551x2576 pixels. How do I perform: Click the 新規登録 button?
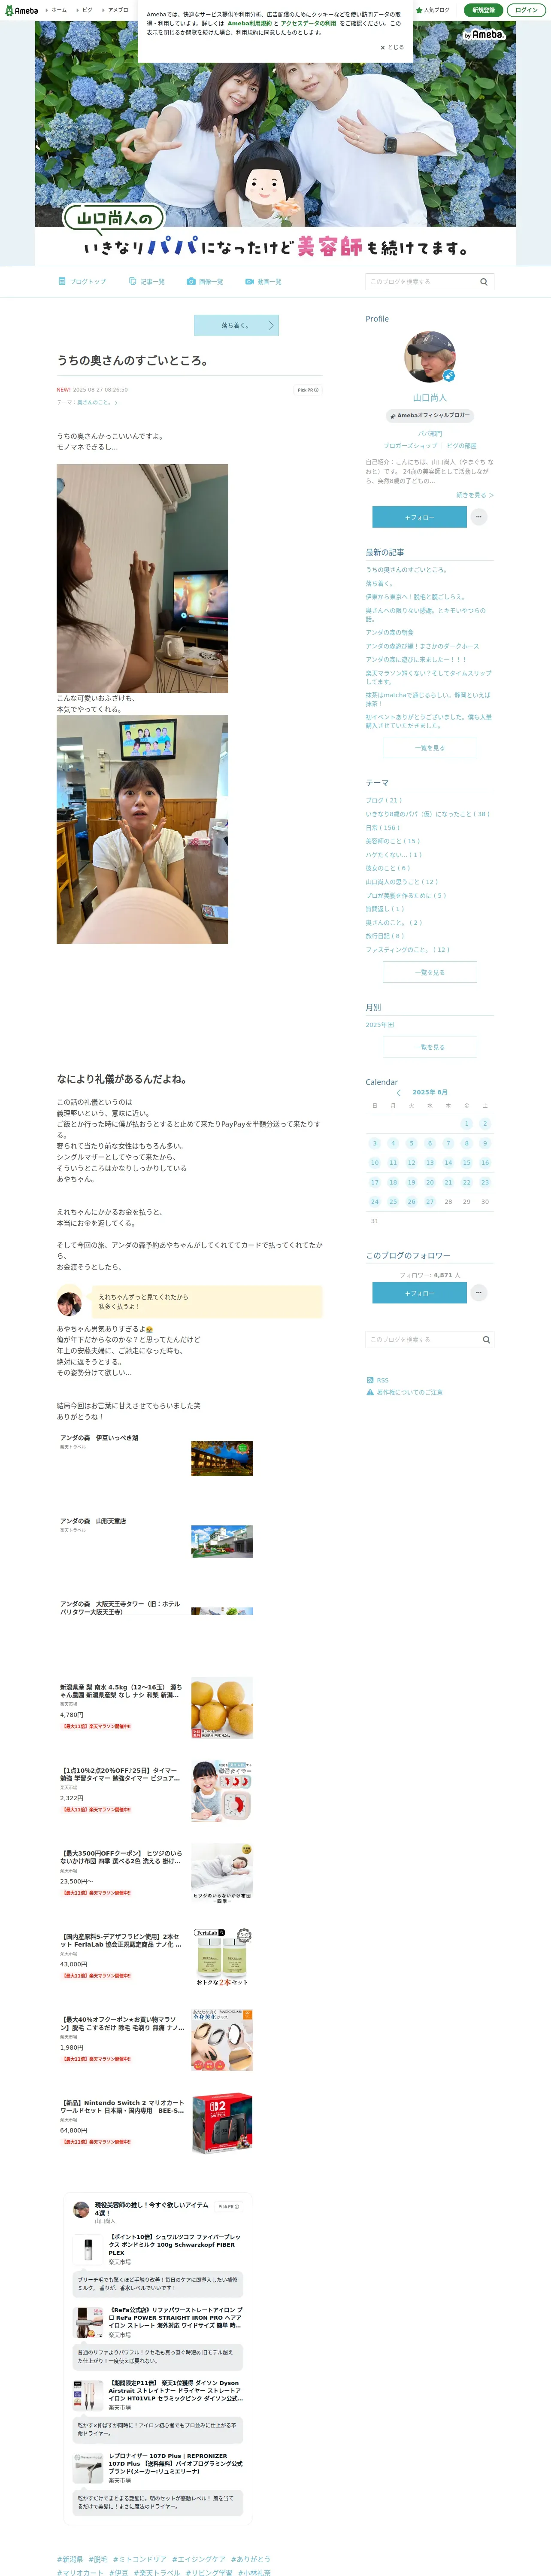pyautogui.click(x=483, y=10)
